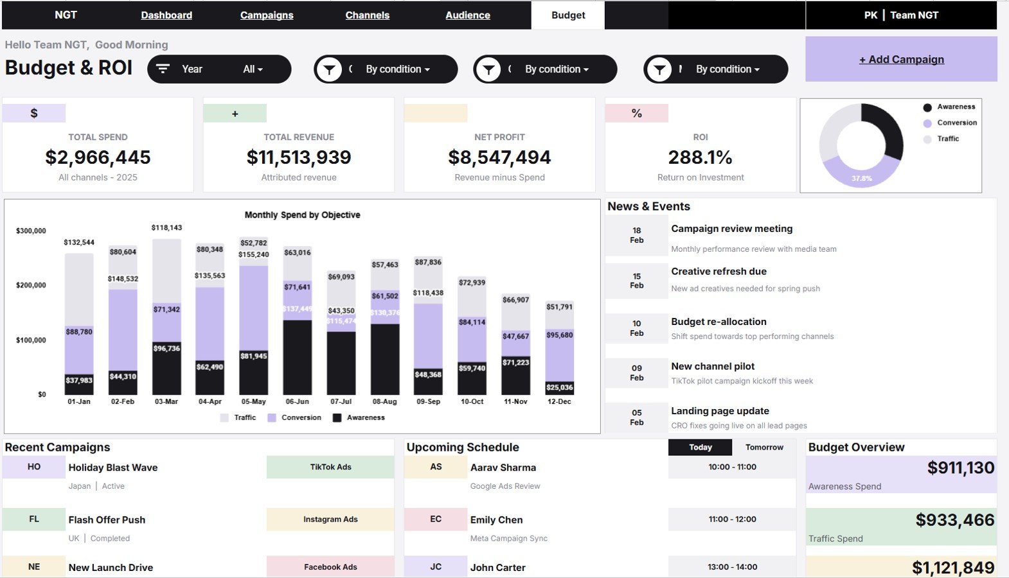Click the TikTok Ads channel tag

[330, 467]
